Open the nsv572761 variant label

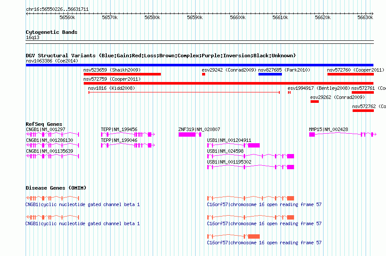point(369,88)
